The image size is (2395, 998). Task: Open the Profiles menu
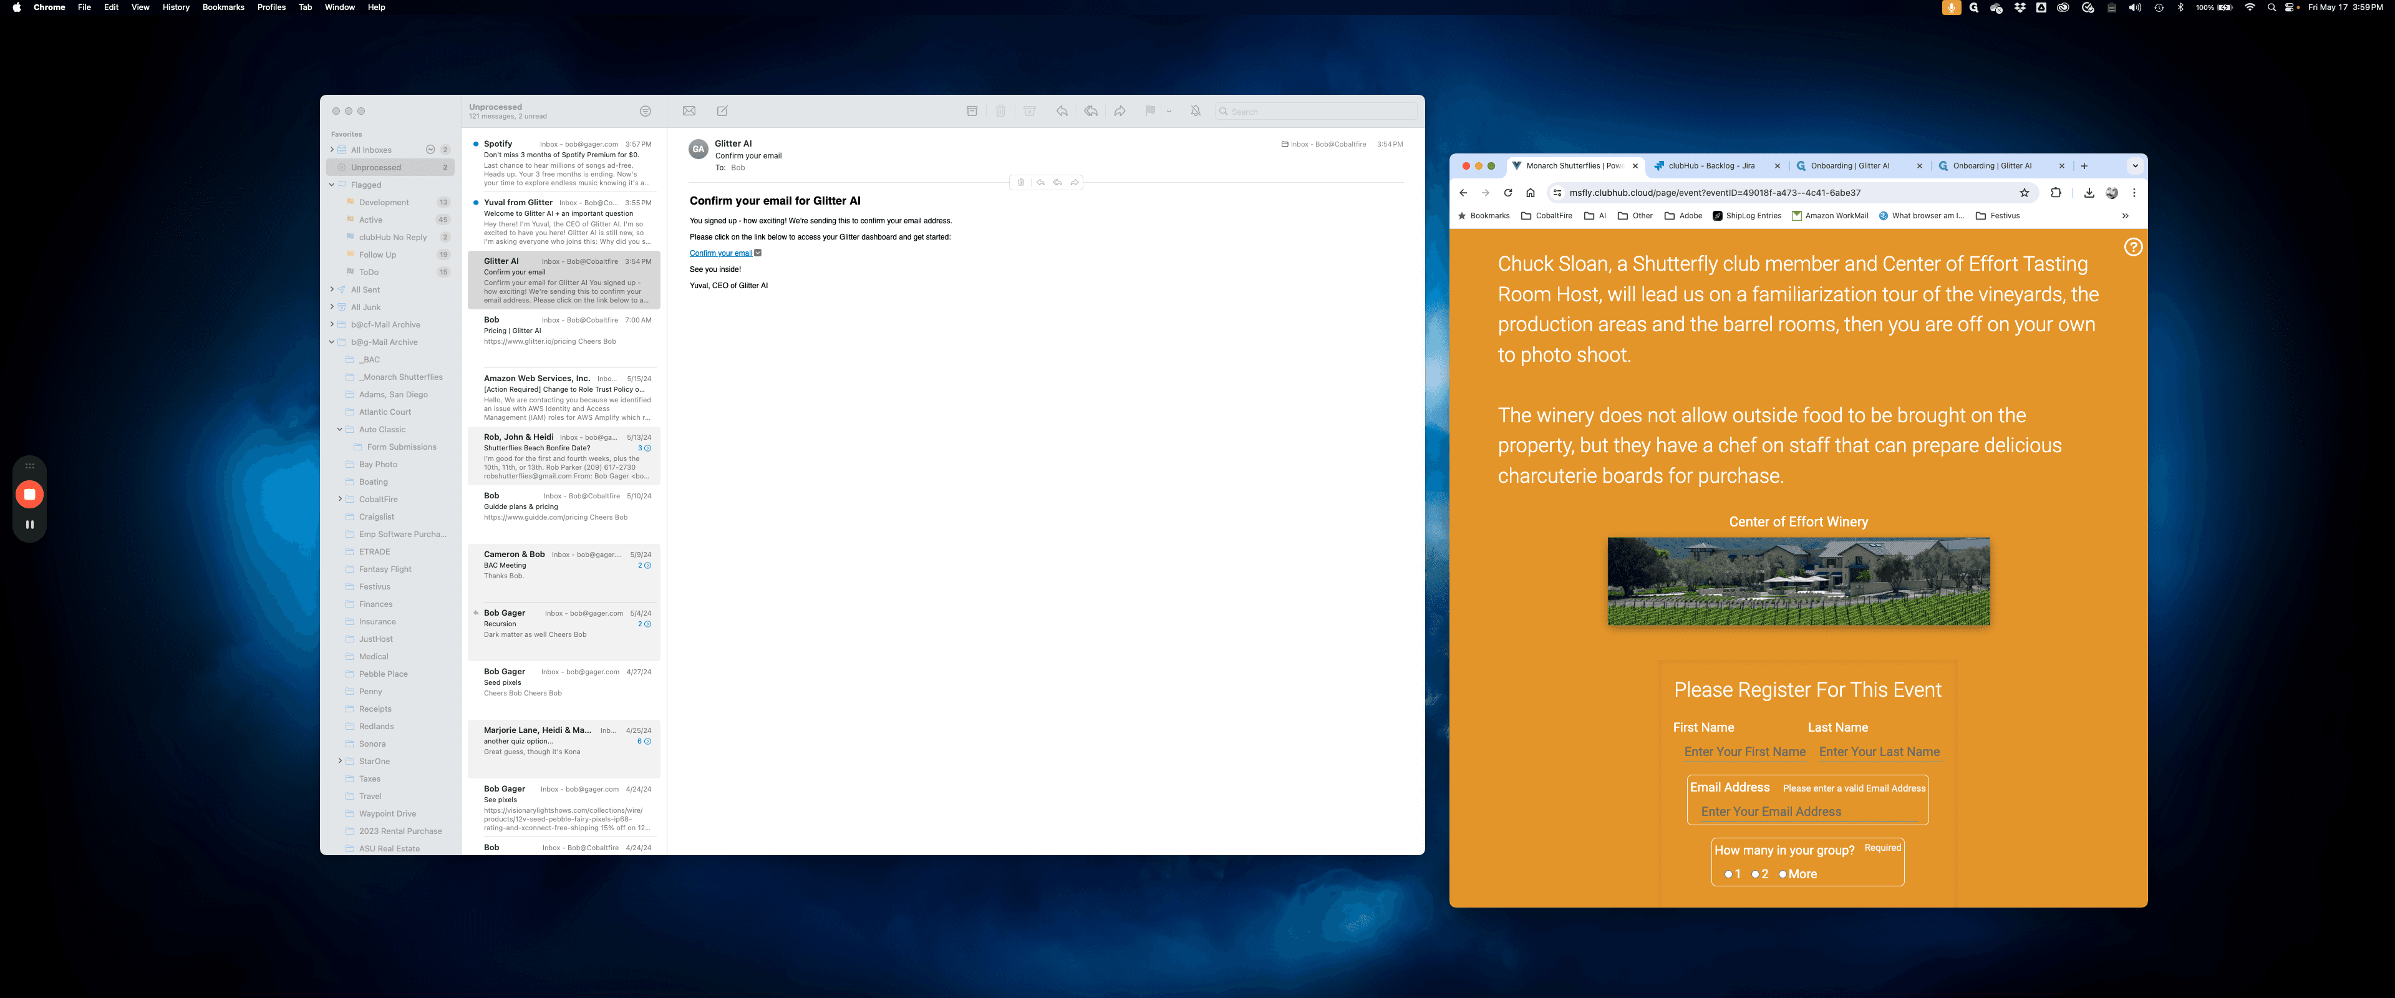point(271,7)
